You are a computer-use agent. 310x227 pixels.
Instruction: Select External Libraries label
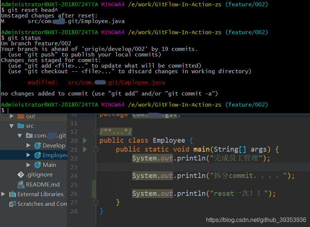[40, 194]
